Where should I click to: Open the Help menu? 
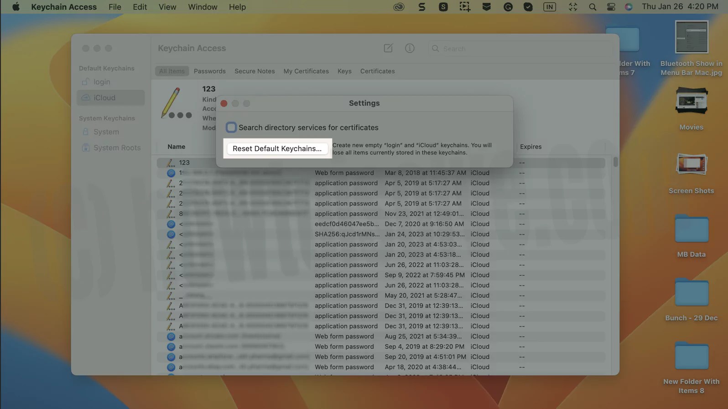coord(237,7)
